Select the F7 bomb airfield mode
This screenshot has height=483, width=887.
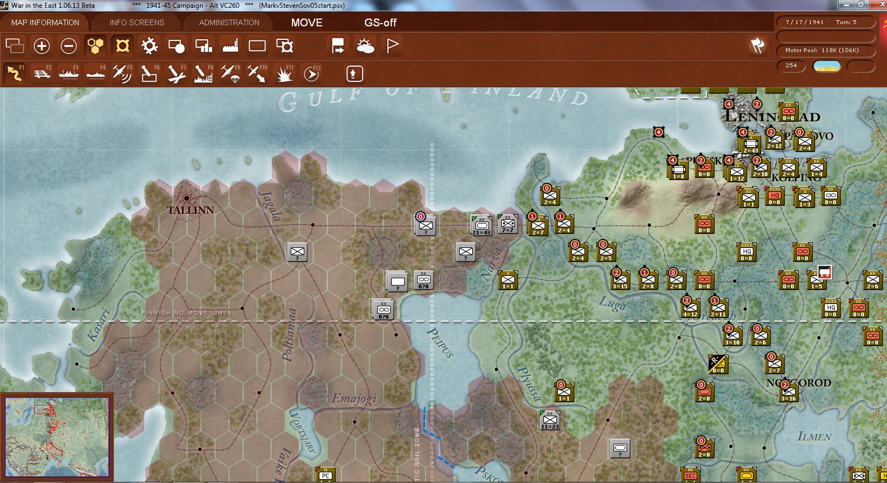point(176,73)
